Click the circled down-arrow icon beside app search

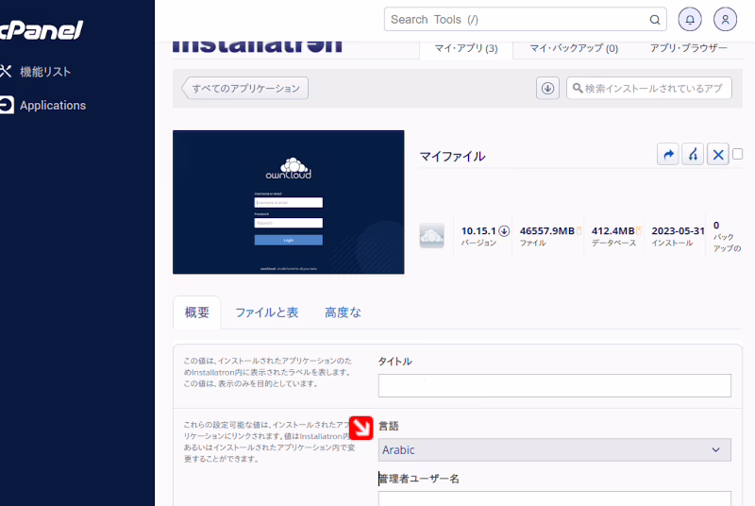click(547, 88)
